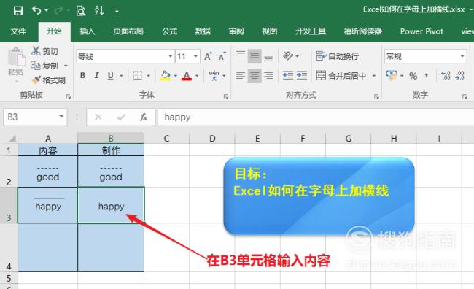This screenshot has width=474, height=289.
Task: Click the text Orientation icon
Action: (287, 56)
